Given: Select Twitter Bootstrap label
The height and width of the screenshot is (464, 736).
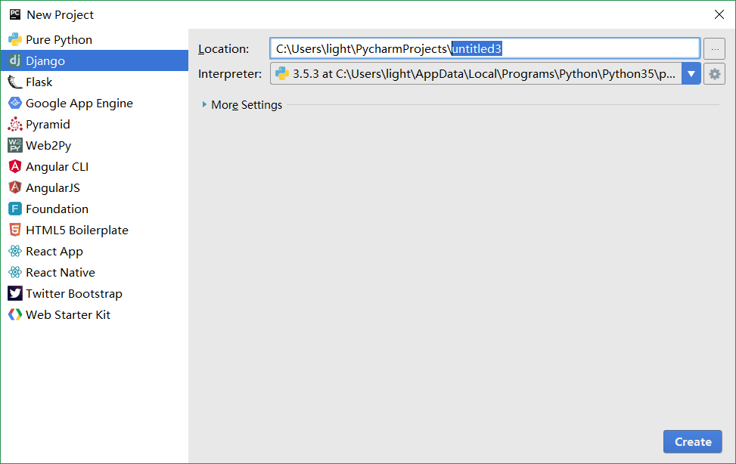Looking at the screenshot, I should (74, 294).
